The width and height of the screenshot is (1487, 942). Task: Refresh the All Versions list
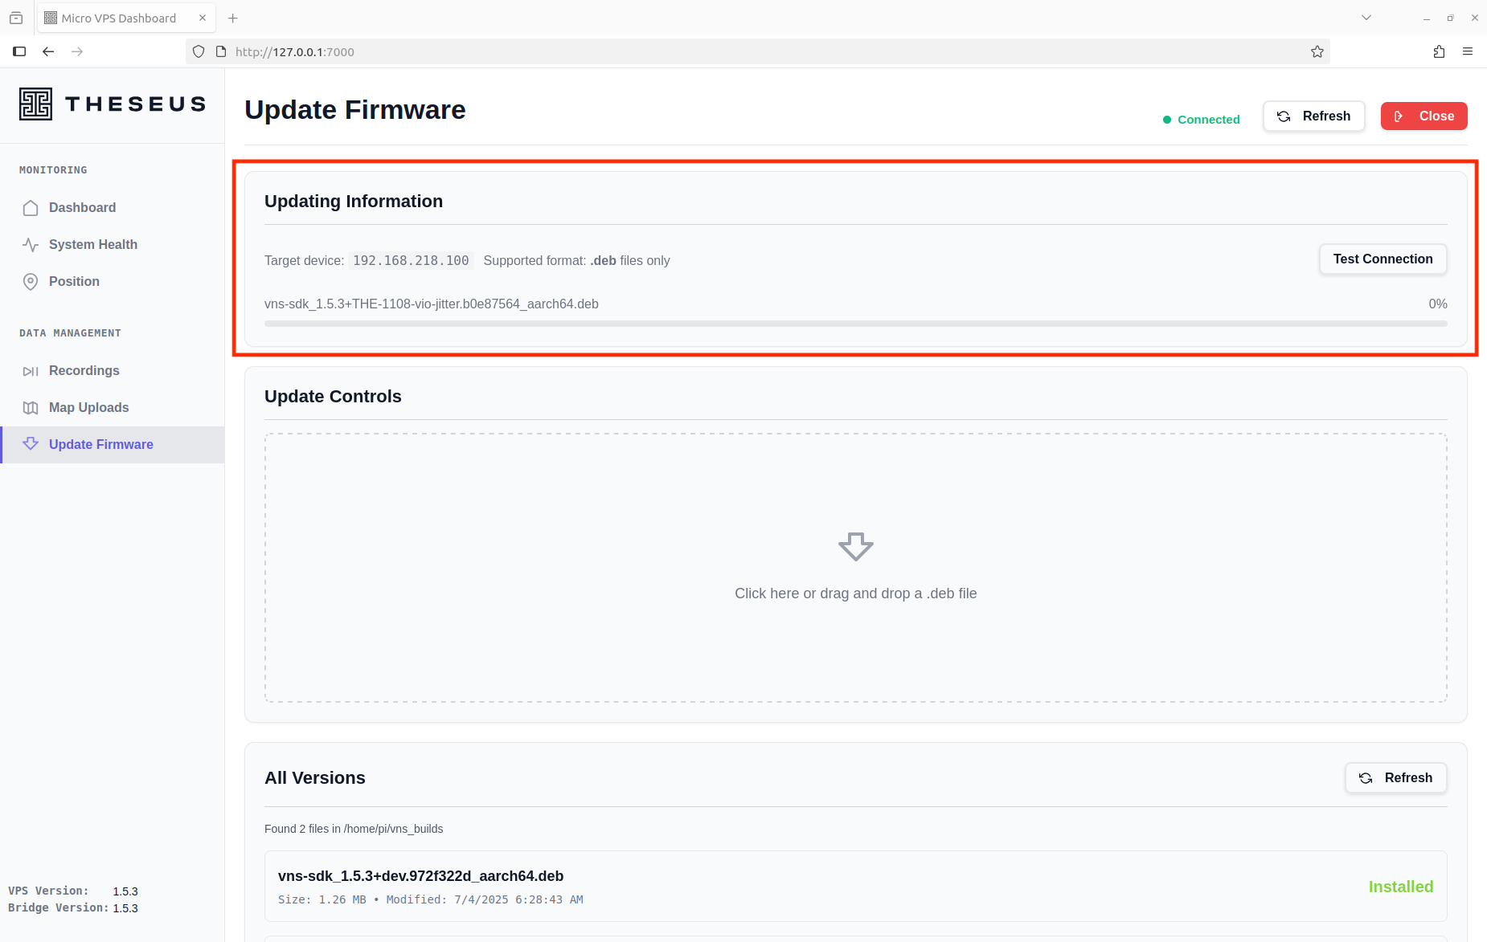(x=1395, y=778)
